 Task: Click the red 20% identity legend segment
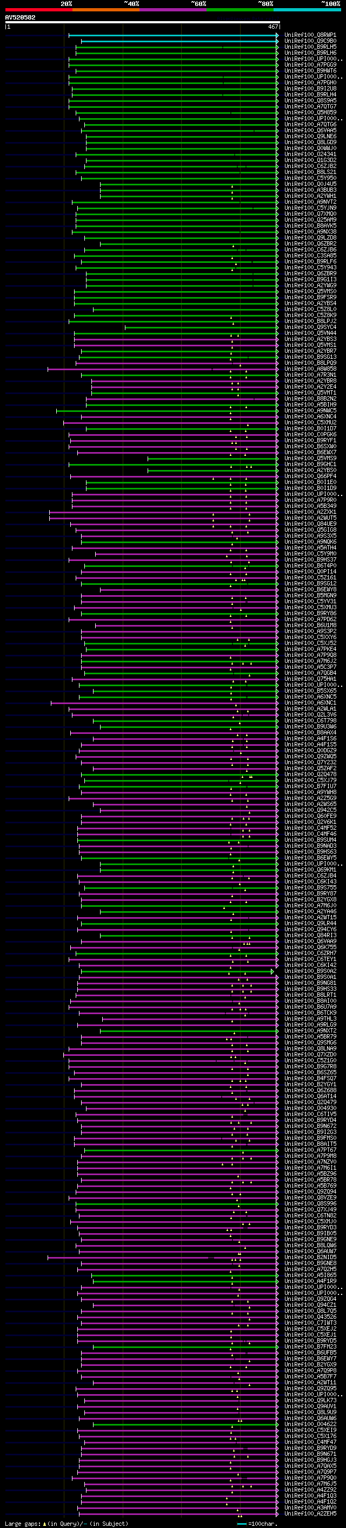(38, 10)
